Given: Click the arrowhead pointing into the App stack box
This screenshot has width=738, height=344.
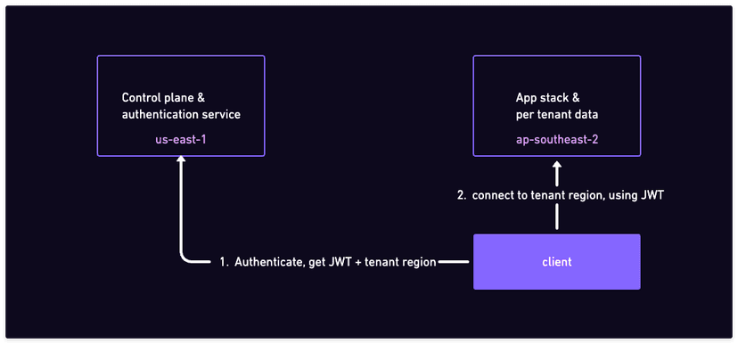Looking at the screenshot, I should click(557, 167).
